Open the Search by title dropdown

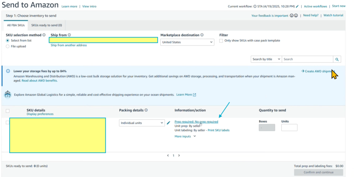click(x=266, y=59)
